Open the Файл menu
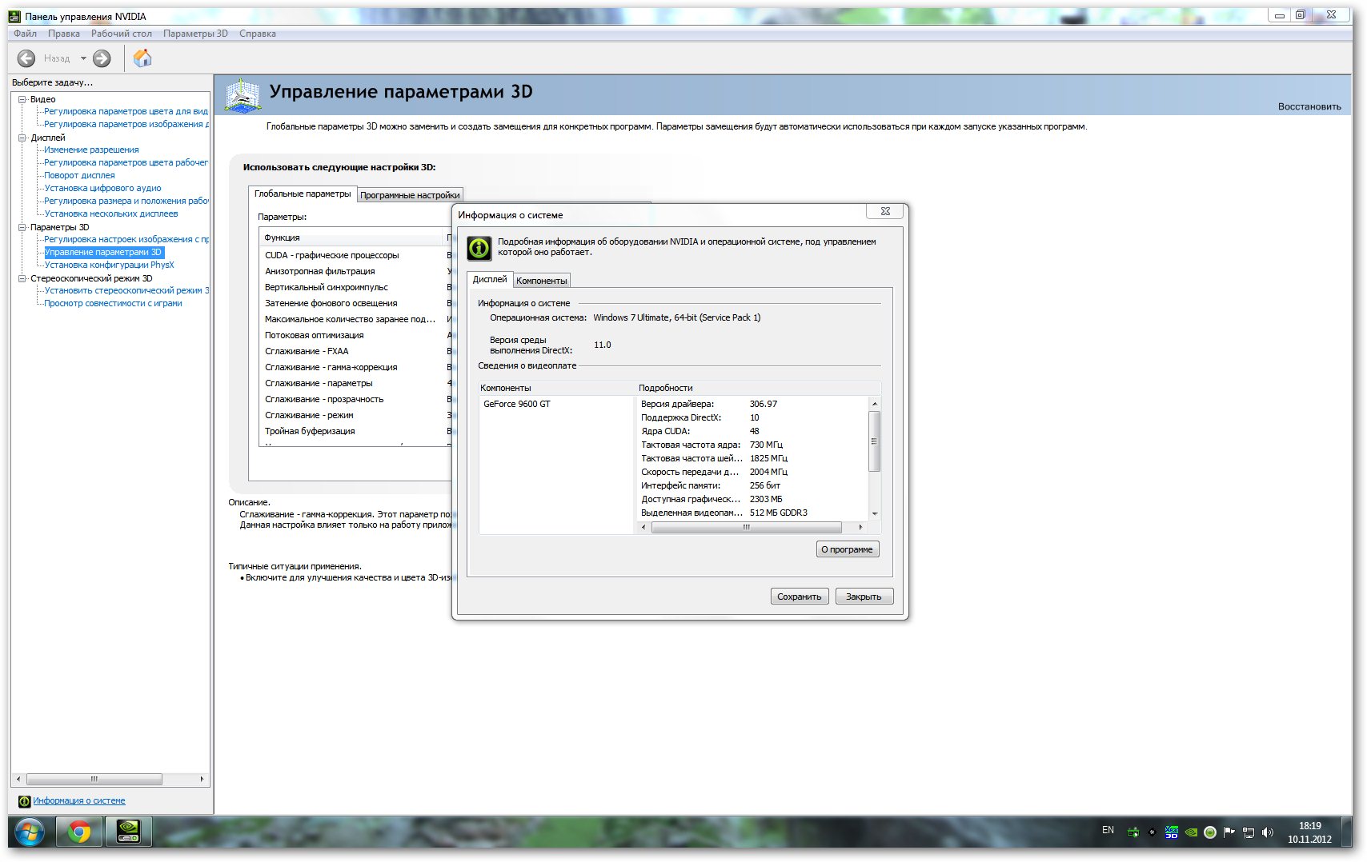The width and height of the screenshot is (1367, 862). (x=25, y=34)
